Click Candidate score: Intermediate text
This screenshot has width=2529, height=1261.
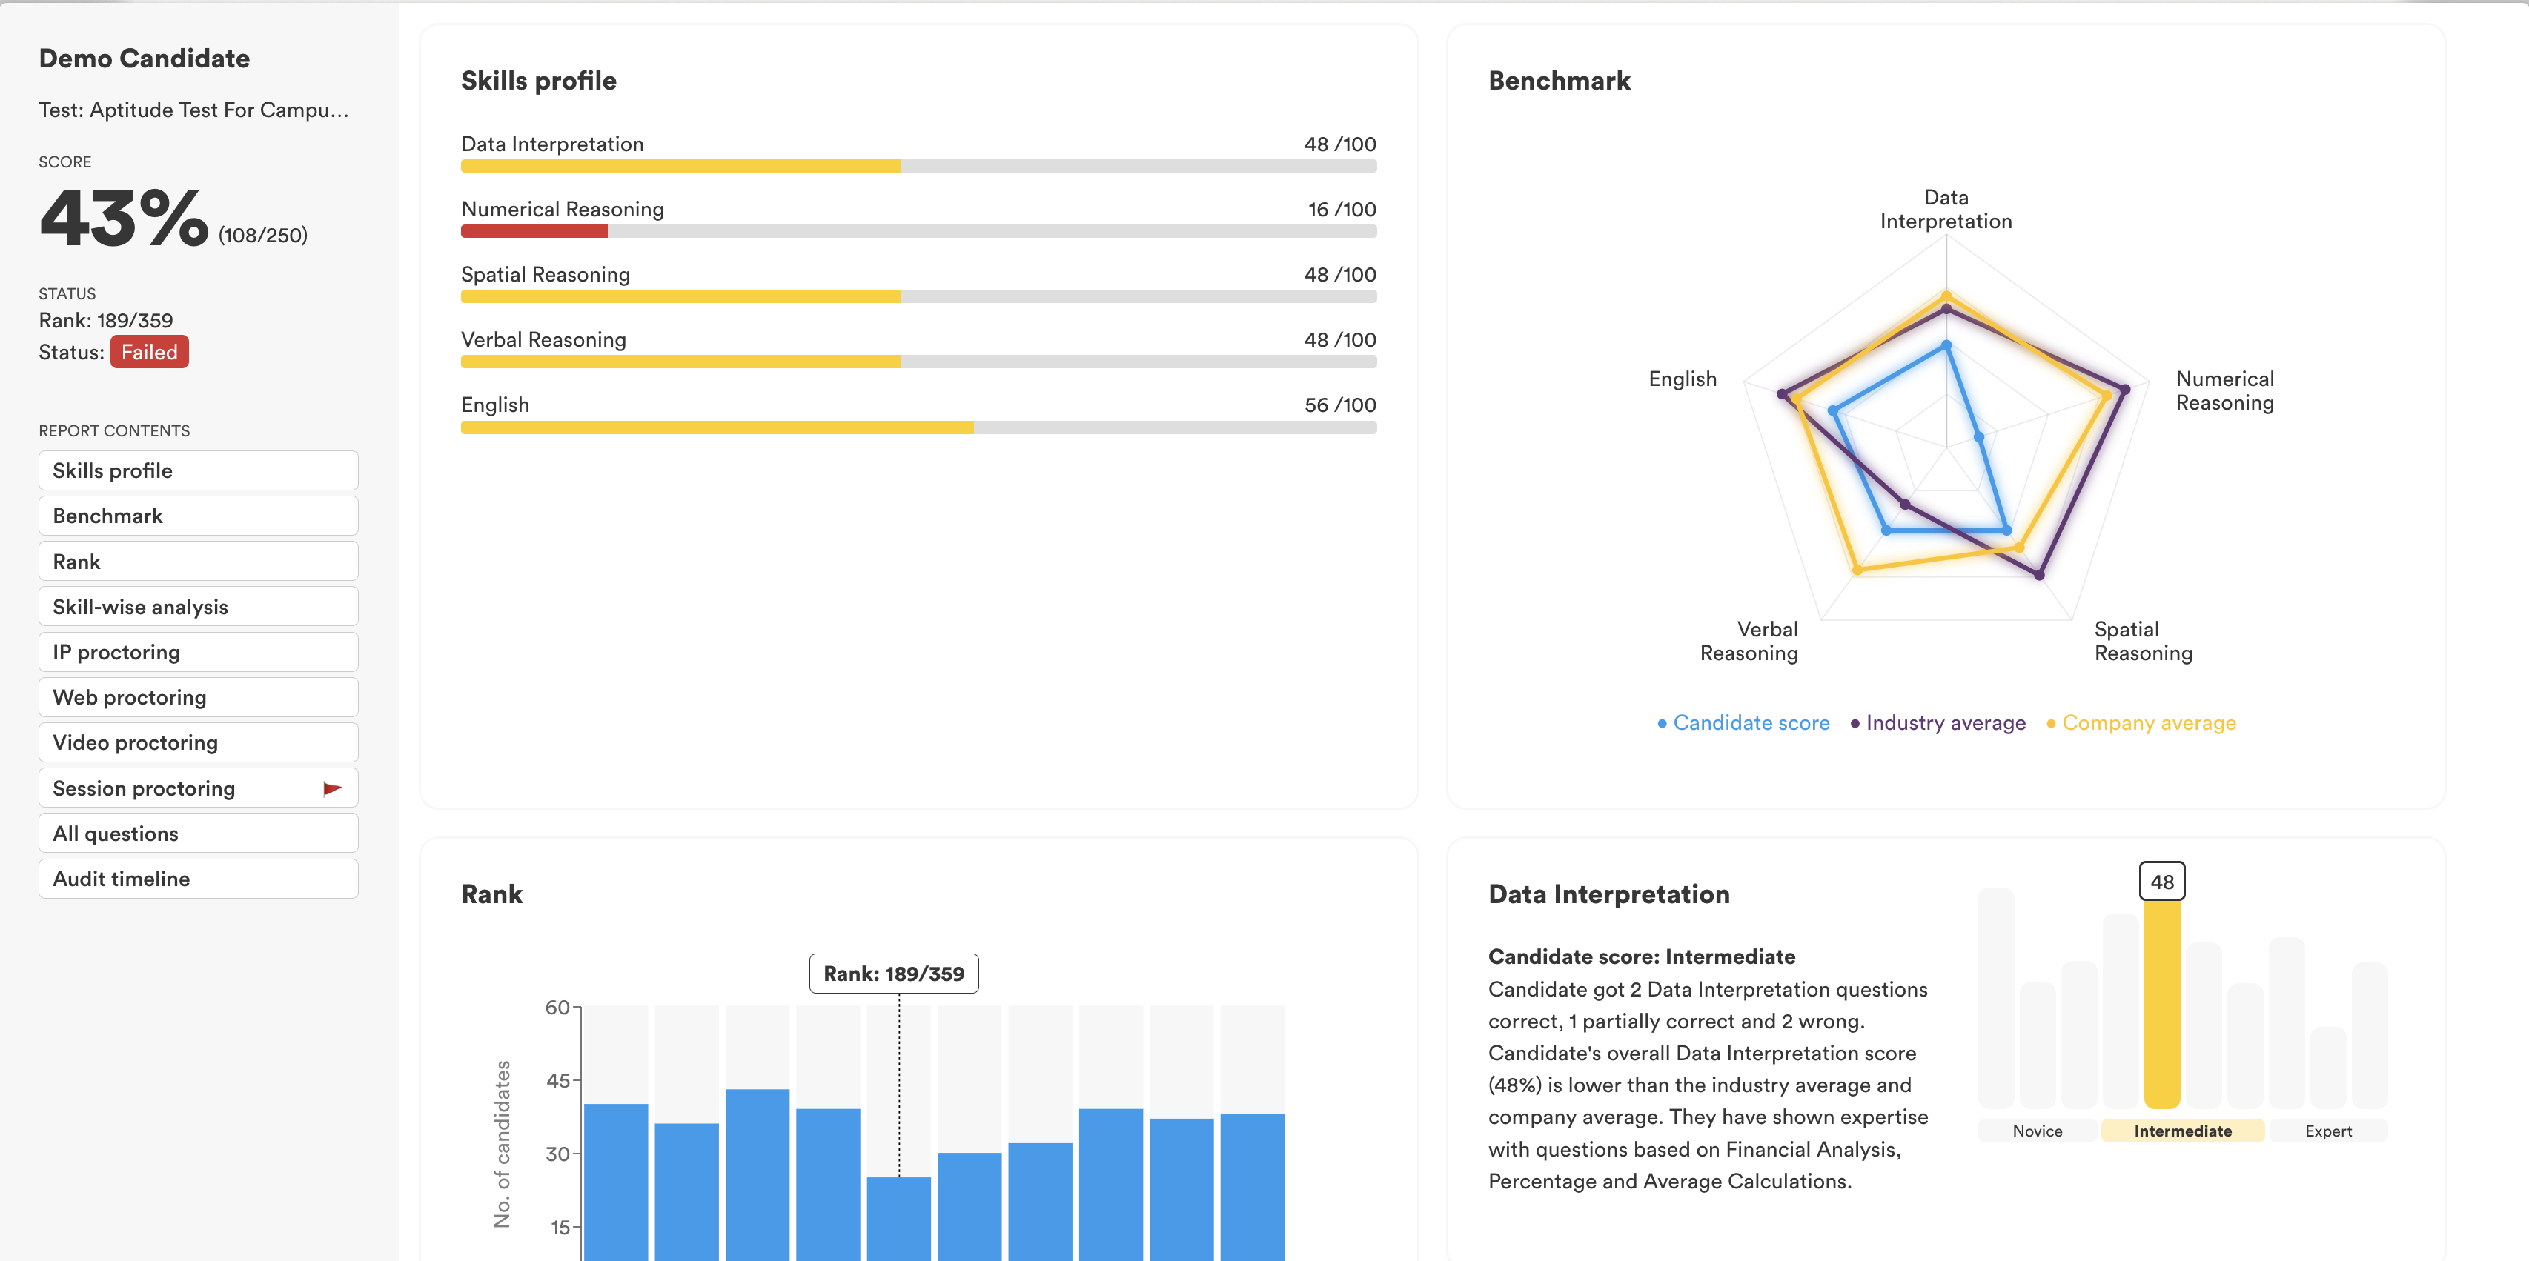tap(1642, 956)
